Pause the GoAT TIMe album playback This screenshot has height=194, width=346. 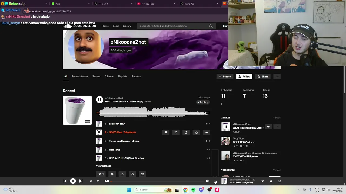point(99,100)
